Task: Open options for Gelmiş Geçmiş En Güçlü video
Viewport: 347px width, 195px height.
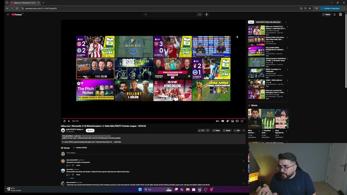Action: point(287,59)
